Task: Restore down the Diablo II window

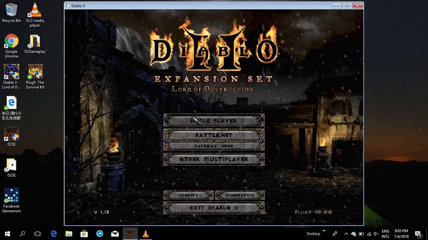Action: point(347,5)
